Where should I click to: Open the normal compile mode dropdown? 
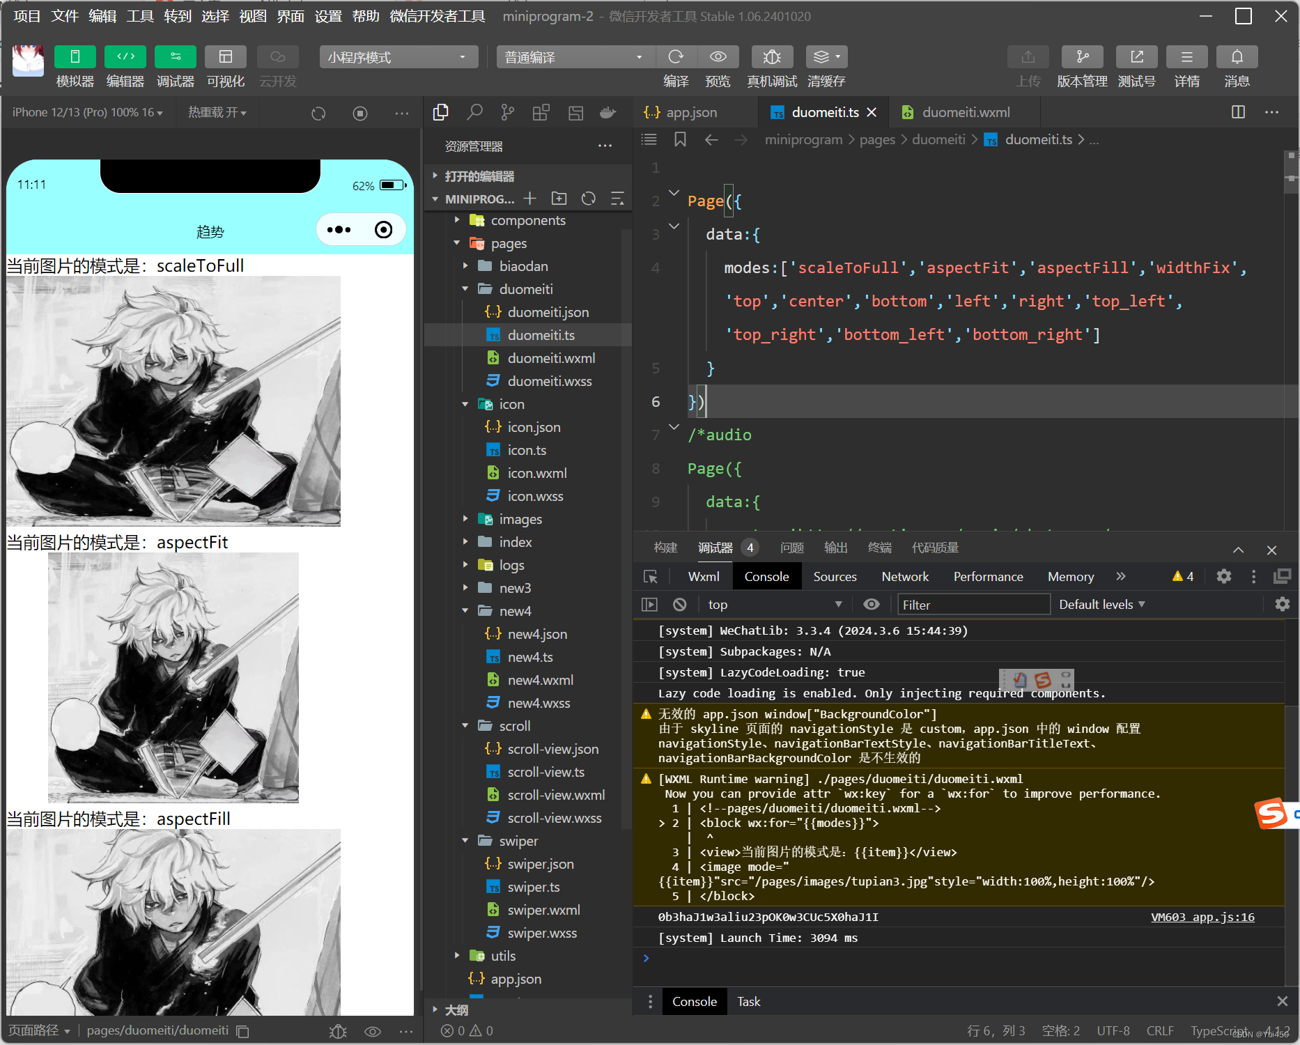tap(575, 57)
